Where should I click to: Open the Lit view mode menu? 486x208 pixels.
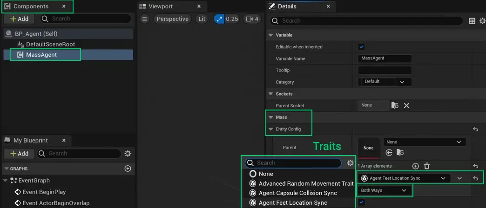(202, 19)
